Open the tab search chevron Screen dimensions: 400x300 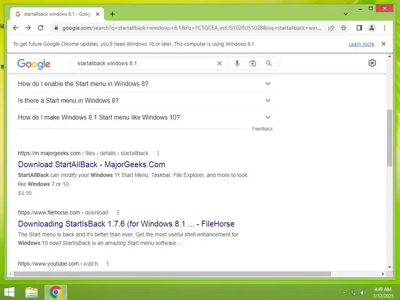(345, 14)
